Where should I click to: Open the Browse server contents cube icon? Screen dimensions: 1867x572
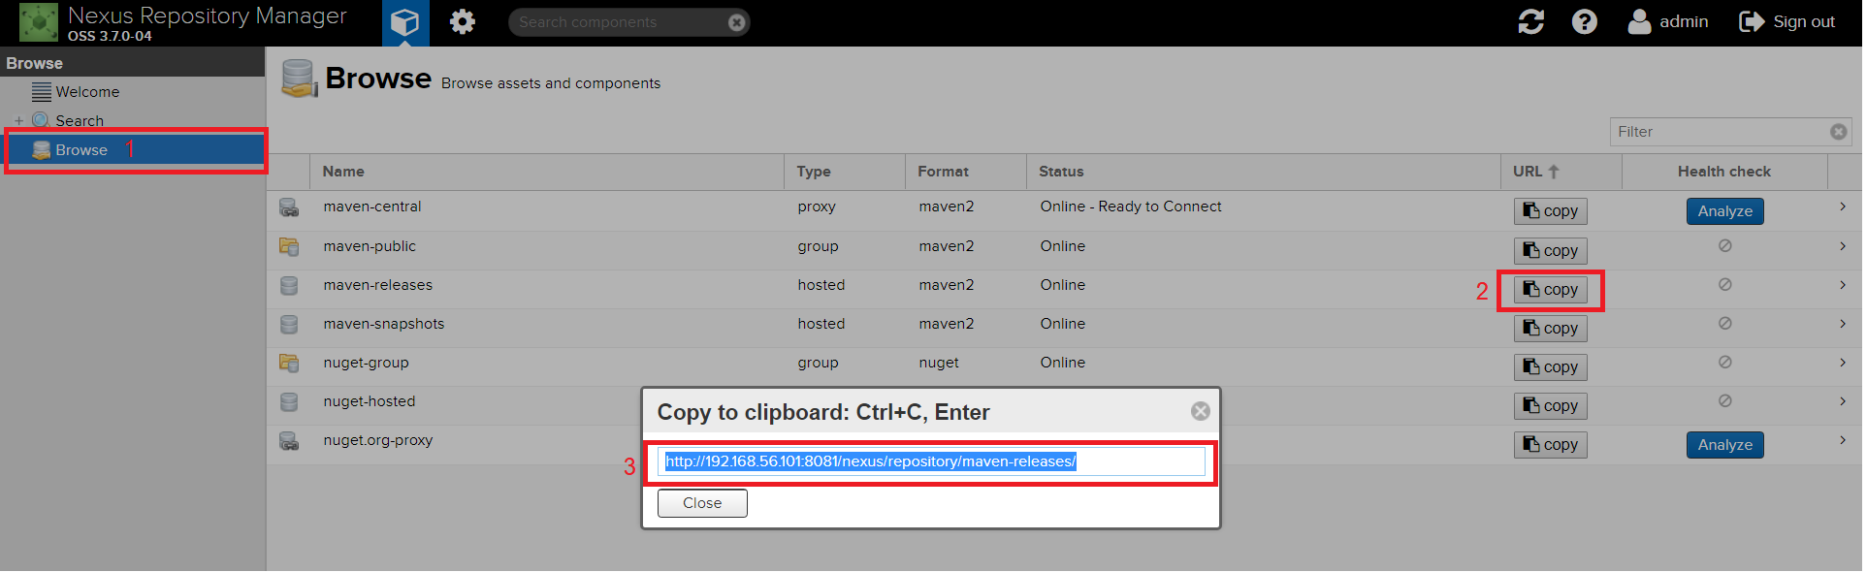(404, 21)
